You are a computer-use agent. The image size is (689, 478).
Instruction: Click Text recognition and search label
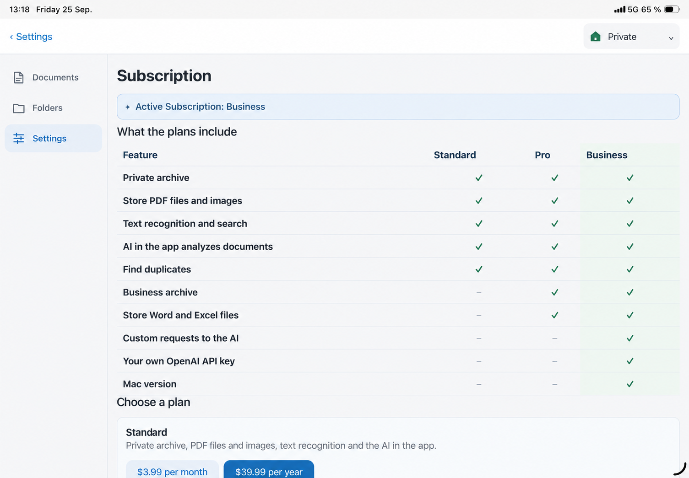[x=185, y=224]
